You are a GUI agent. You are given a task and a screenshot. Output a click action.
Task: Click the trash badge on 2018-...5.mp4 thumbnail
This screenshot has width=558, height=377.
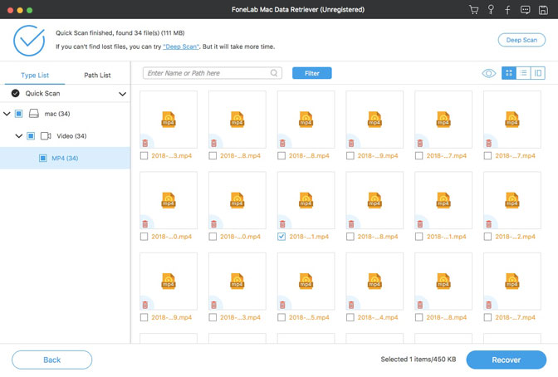coord(282,305)
